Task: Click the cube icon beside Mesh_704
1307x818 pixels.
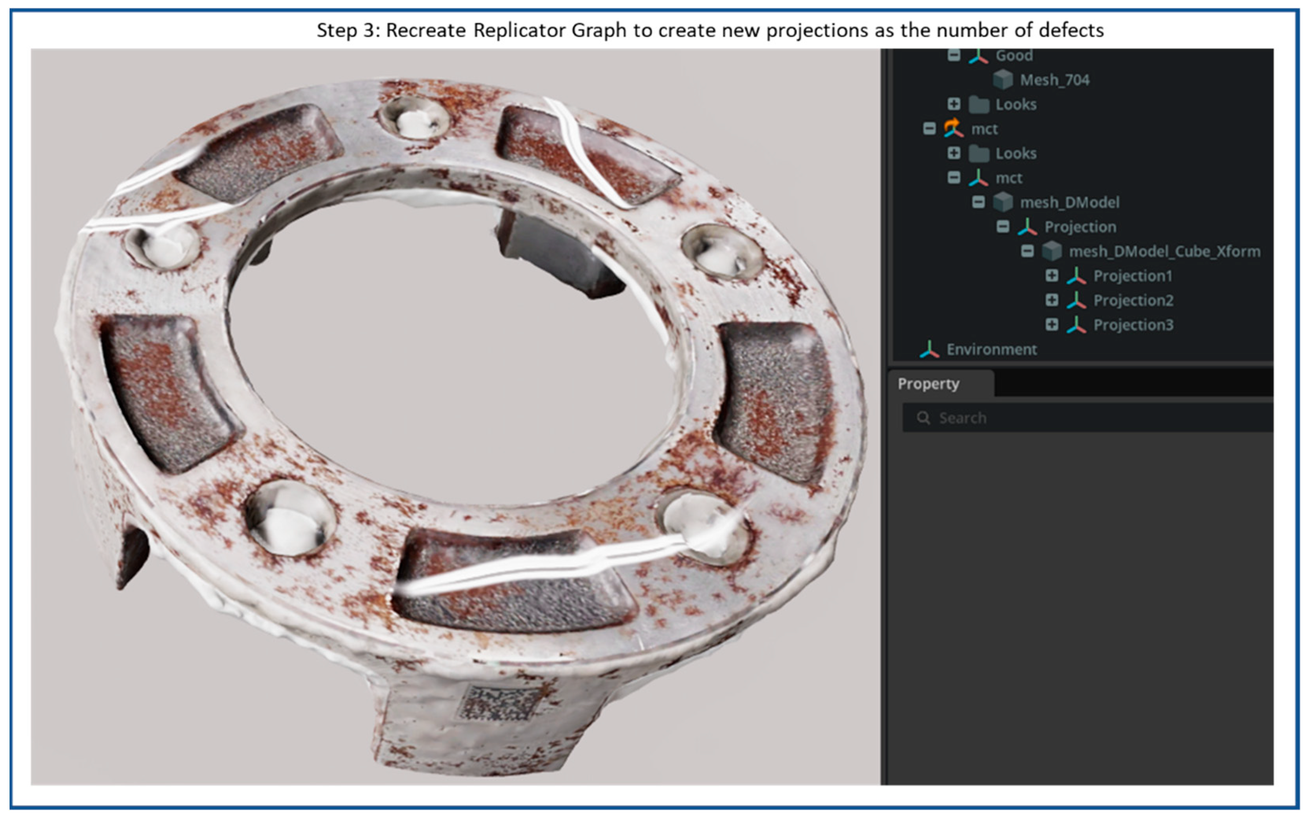Action: (1002, 80)
